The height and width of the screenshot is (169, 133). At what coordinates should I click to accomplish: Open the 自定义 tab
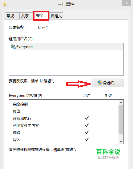click(56, 16)
